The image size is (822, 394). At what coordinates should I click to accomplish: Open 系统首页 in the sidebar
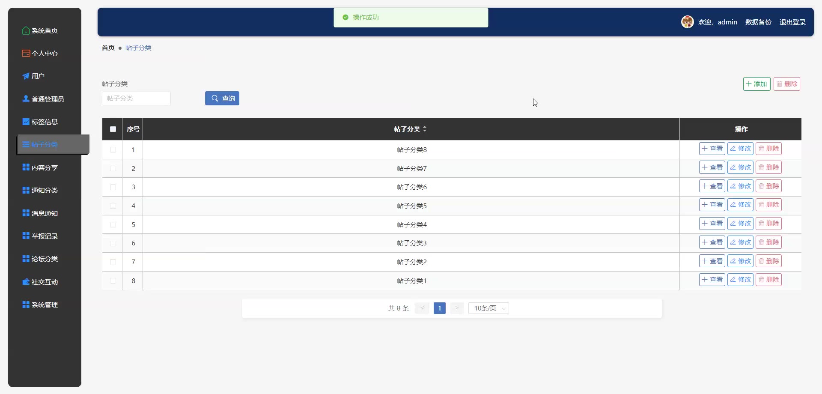click(x=45, y=30)
